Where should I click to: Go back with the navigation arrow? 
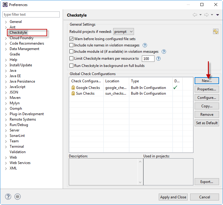point(195,15)
